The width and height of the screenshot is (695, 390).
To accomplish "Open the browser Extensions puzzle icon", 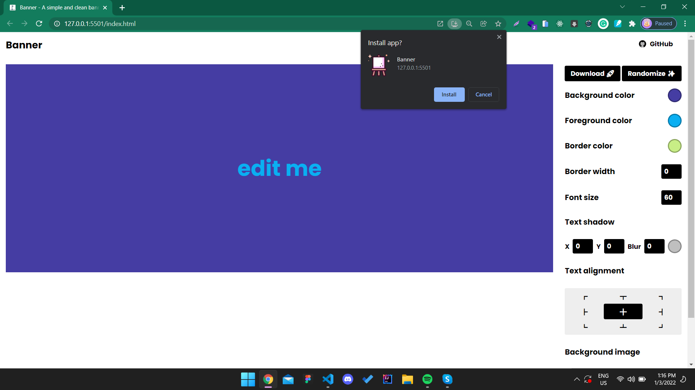I will pos(632,24).
